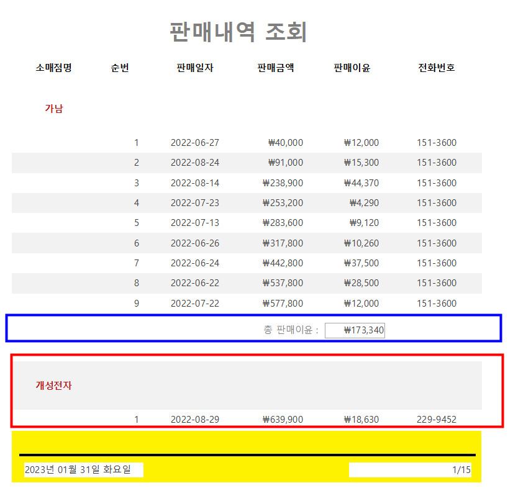Click the 전화번호 column header
513x496 pixels.
coord(436,68)
